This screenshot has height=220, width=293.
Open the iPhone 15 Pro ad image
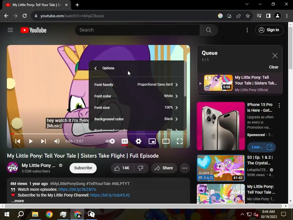pos(221,126)
